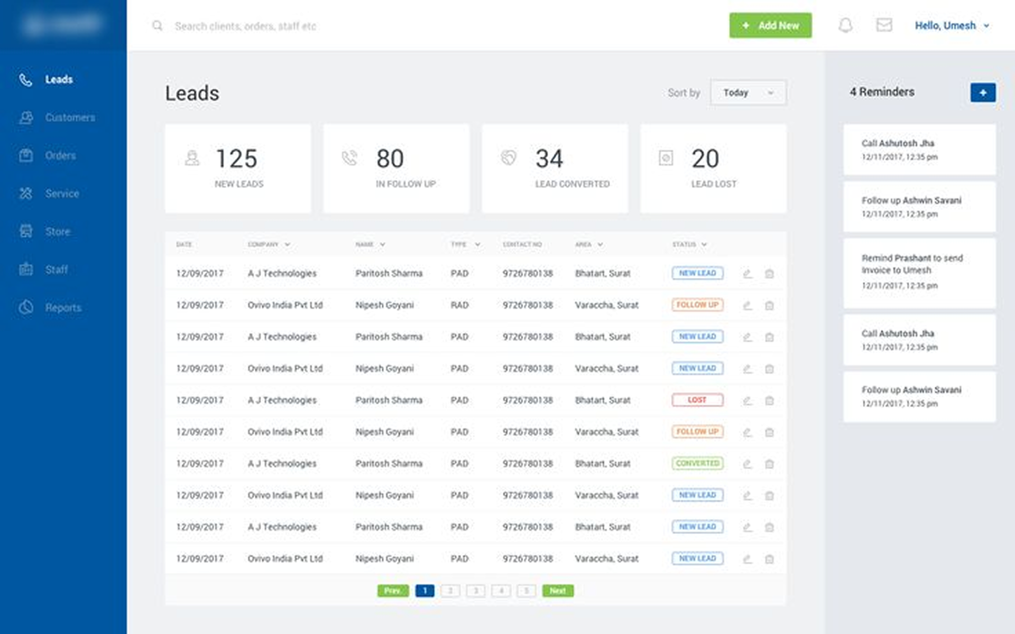The width and height of the screenshot is (1015, 634).
Task: Open the Service section wrench icon
Action: click(25, 193)
